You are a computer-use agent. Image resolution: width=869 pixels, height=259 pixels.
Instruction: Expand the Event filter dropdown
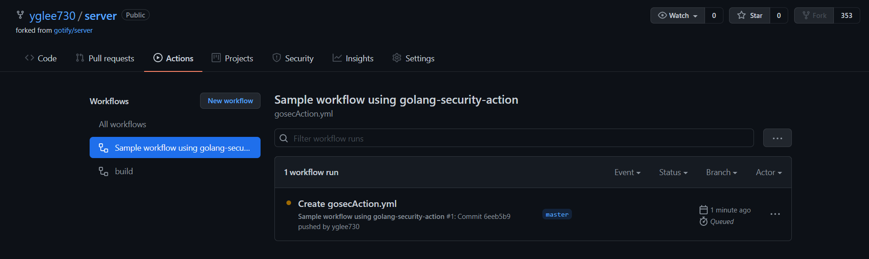627,172
